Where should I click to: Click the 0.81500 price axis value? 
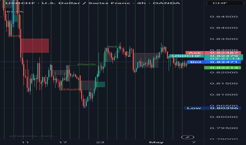point(224,83)
